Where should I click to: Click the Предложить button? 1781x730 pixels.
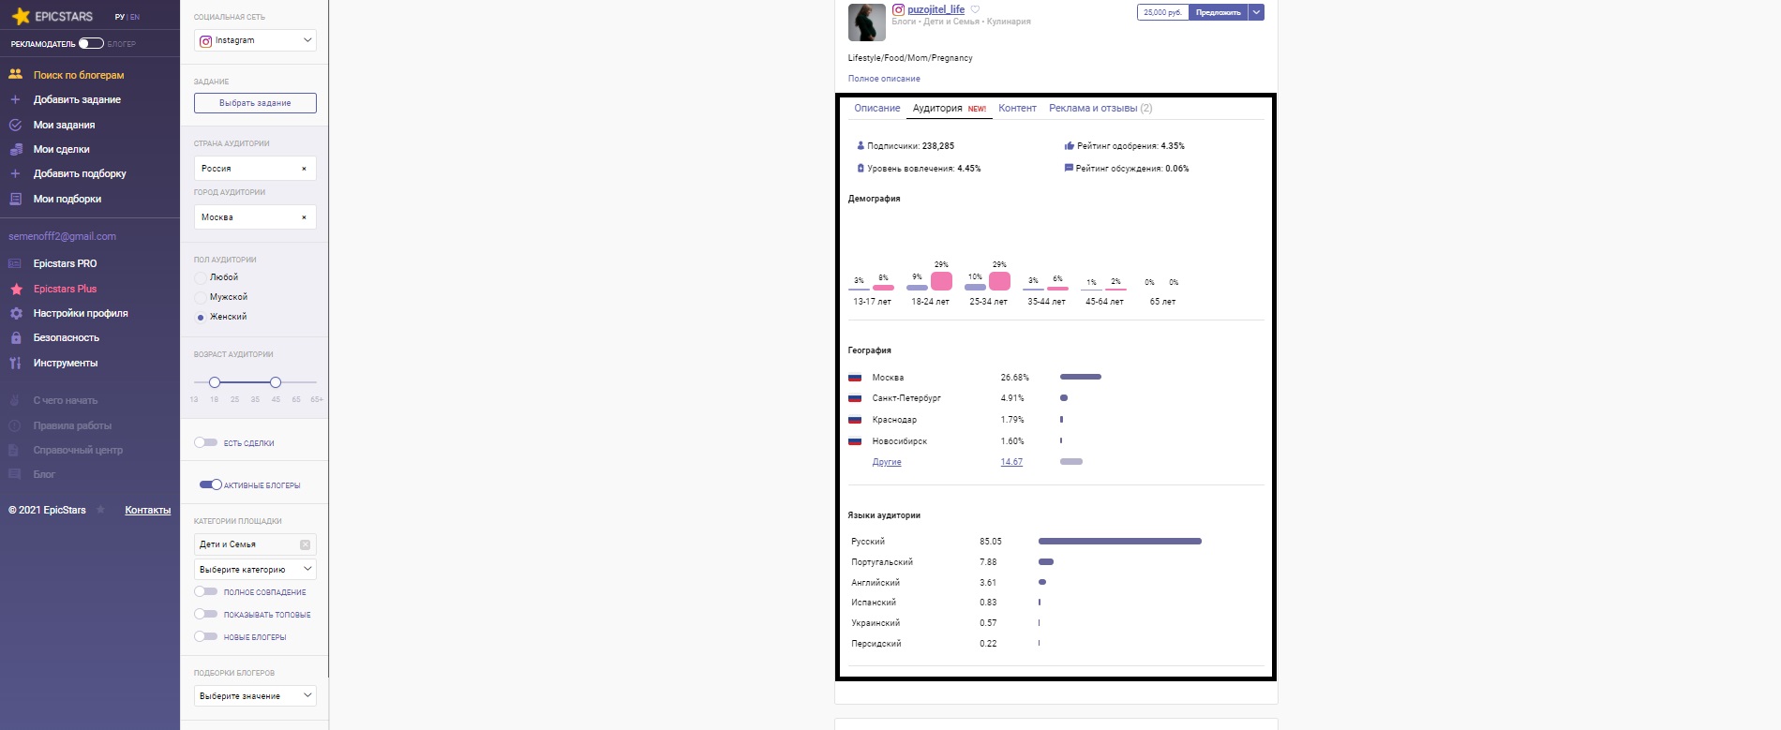coord(1218,12)
